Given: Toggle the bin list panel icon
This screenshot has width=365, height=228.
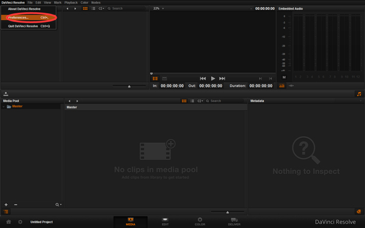Looking at the screenshot, I should (6, 212).
